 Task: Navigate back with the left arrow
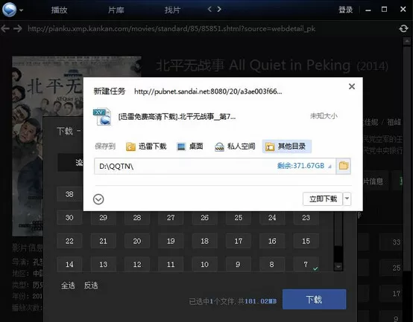[x=5, y=28]
